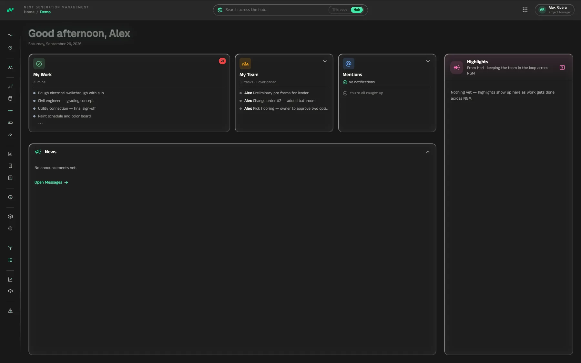This screenshot has width=581, height=363.
Task: Open the circular refresh icon in the sidebar
Action: (10, 48)
